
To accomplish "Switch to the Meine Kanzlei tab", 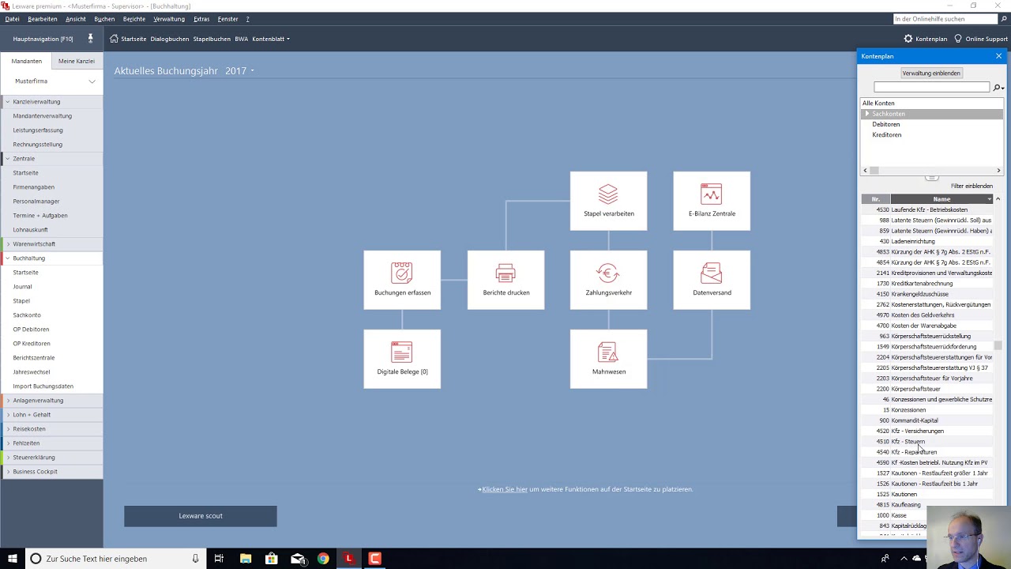I will (77, 61).
